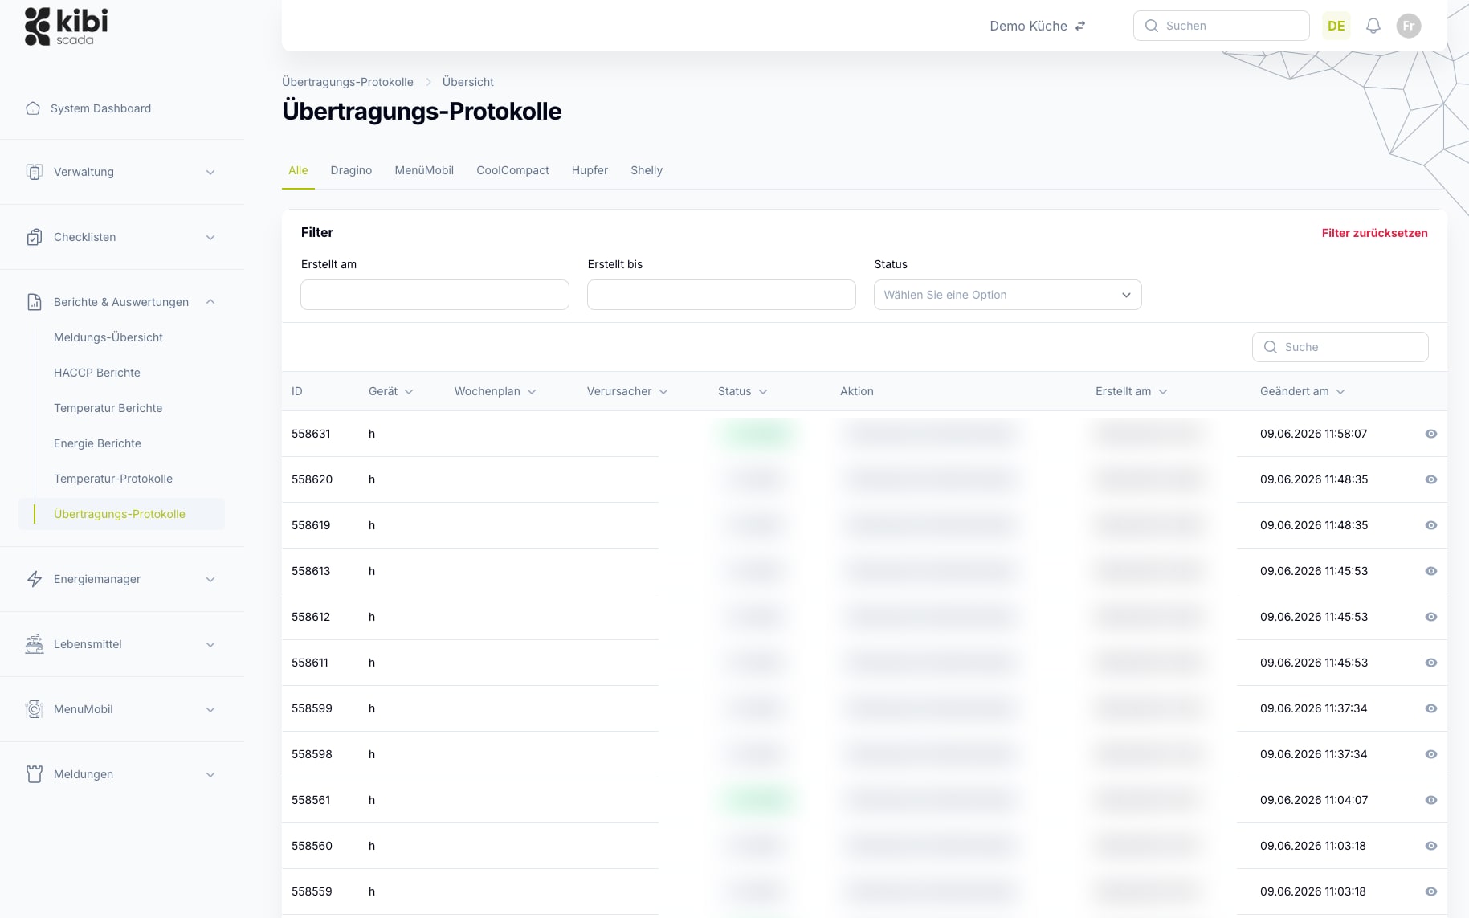Open Status filter dropdown
Image resolution: width=1469 pixels, height=918 pixels.
pos(1007,295)
